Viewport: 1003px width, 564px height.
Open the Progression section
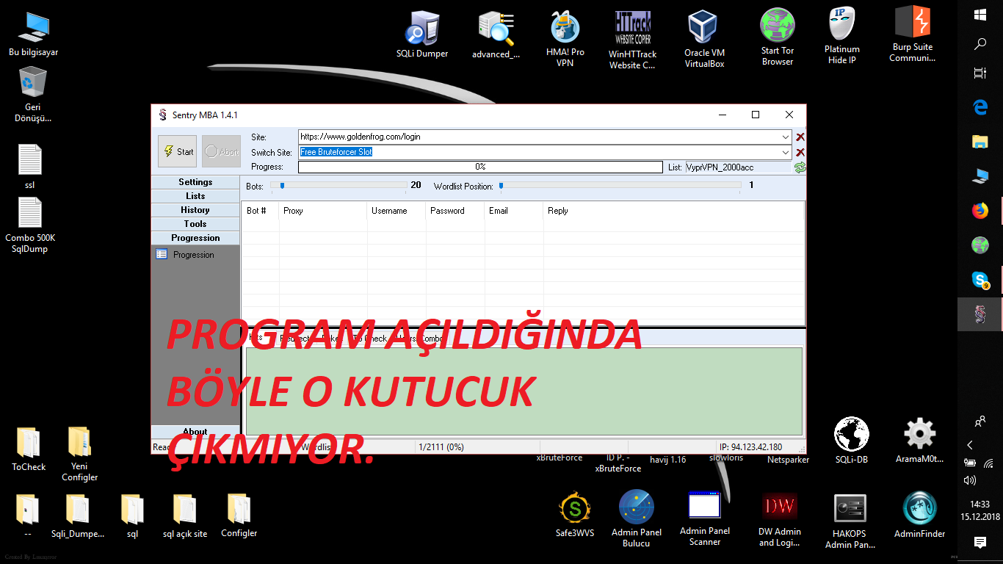[195, 238]
